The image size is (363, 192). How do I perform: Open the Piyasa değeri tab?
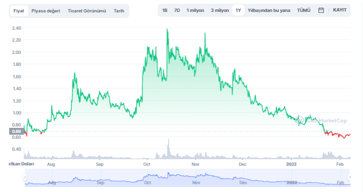point(46,11)
